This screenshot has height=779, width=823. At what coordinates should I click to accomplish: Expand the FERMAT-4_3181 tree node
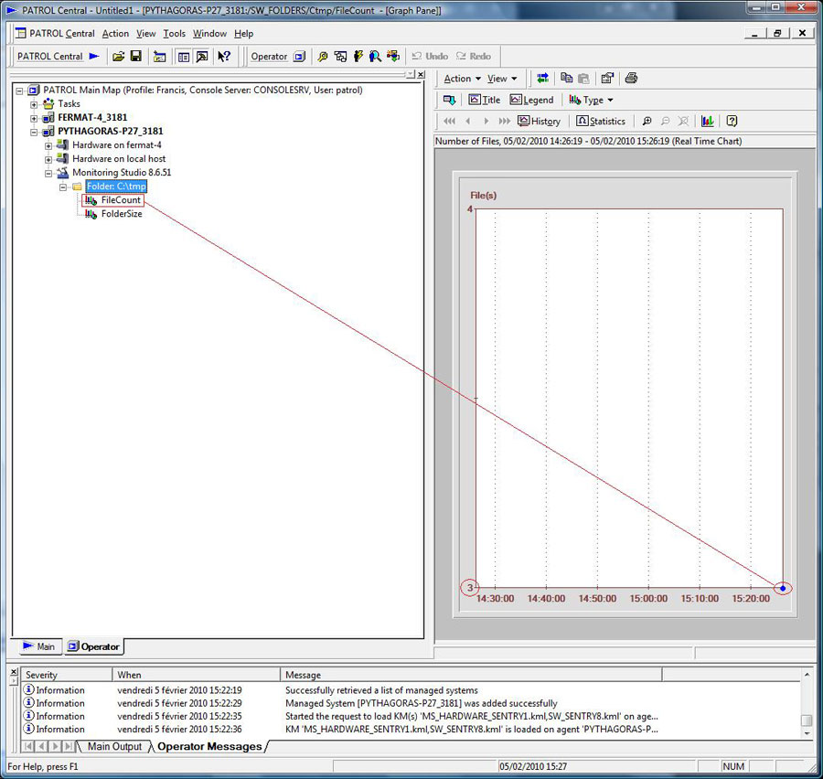[35, 118]
